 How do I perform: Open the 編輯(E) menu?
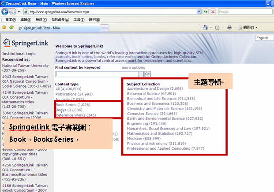click(26, 20)
